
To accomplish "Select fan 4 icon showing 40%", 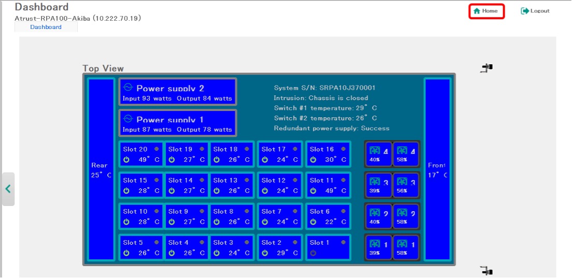I will [374, 150].
